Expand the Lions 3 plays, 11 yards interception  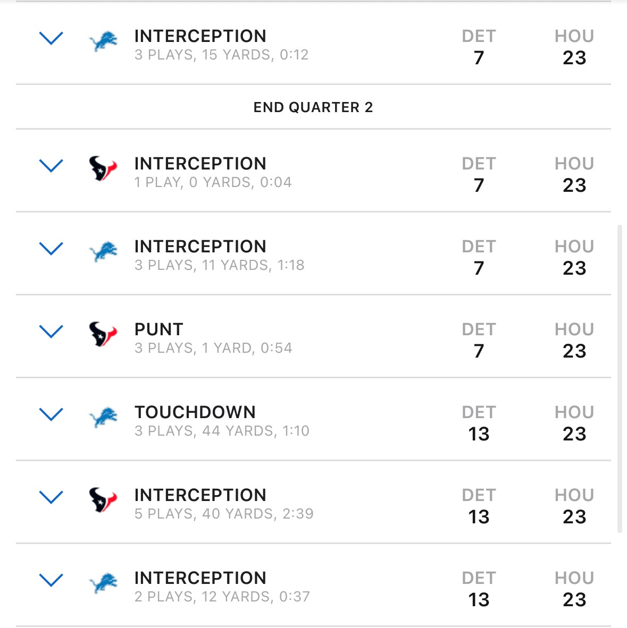pos(51,249)
